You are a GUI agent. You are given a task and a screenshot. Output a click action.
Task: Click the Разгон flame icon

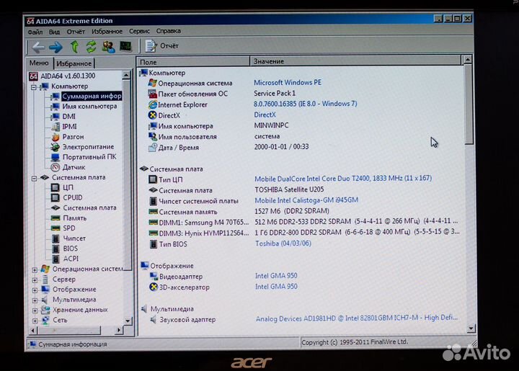tap(56, 137)
